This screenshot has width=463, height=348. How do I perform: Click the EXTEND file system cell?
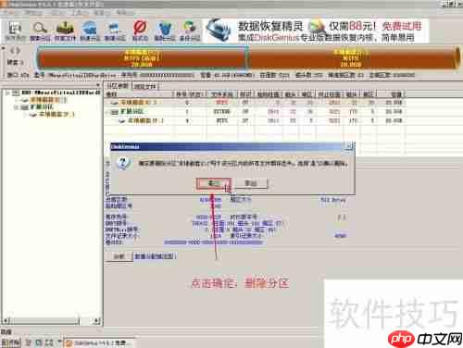(222, 112)
